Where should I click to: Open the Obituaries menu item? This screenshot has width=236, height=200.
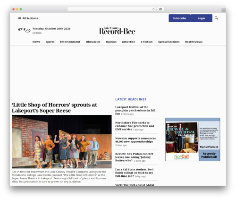point(93,42)
